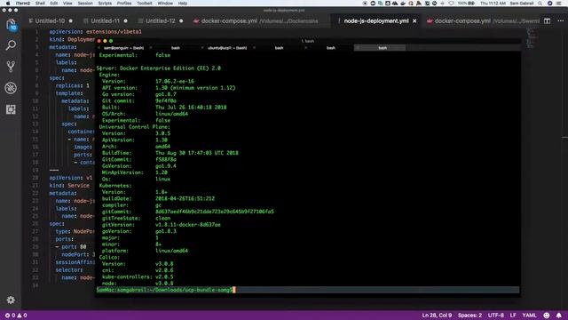
Task: Open the Help menu
Action: click(x=183, y=4)
